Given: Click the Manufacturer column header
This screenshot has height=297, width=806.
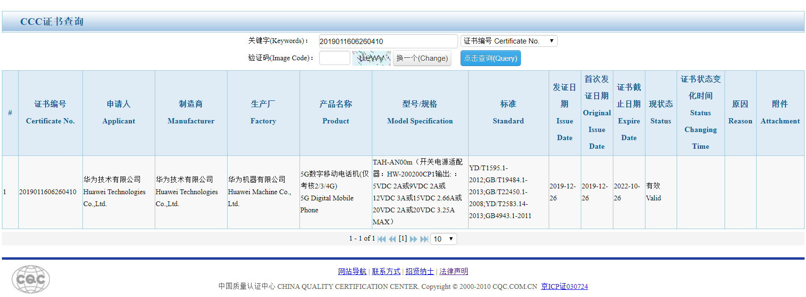Looking at the screenshot, I should [191, 113].
